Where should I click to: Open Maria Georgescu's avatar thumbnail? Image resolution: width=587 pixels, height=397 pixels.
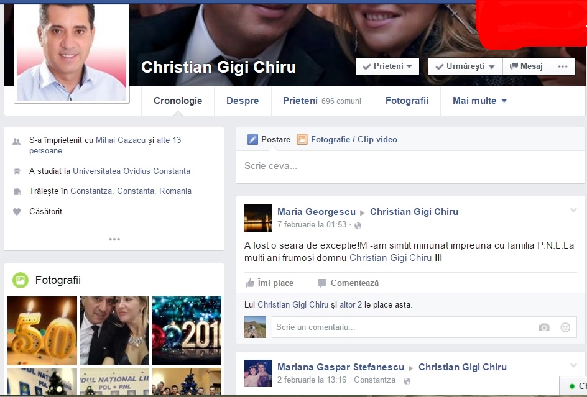point(258,218)
